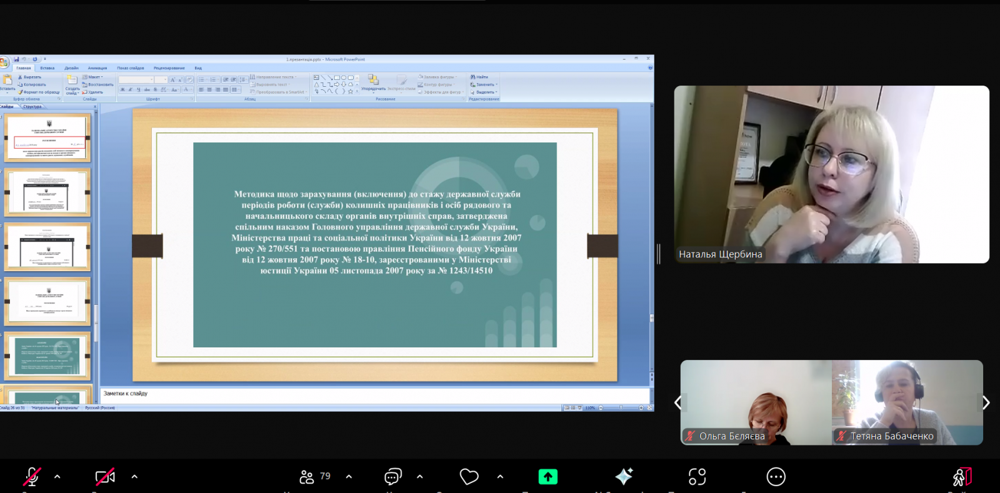
Task: Turn on the camera video
Action: (104, 477)
